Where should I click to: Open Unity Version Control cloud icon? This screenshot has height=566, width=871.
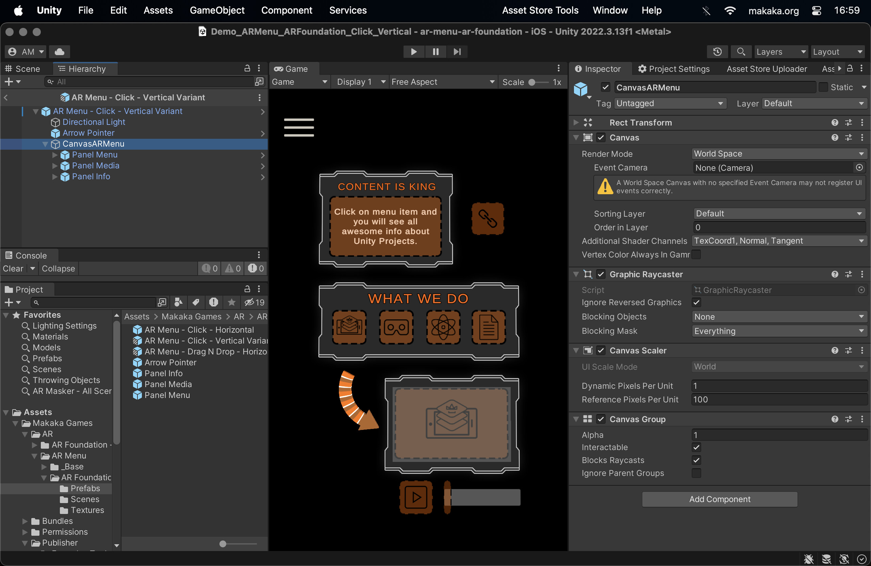point(59,52)
